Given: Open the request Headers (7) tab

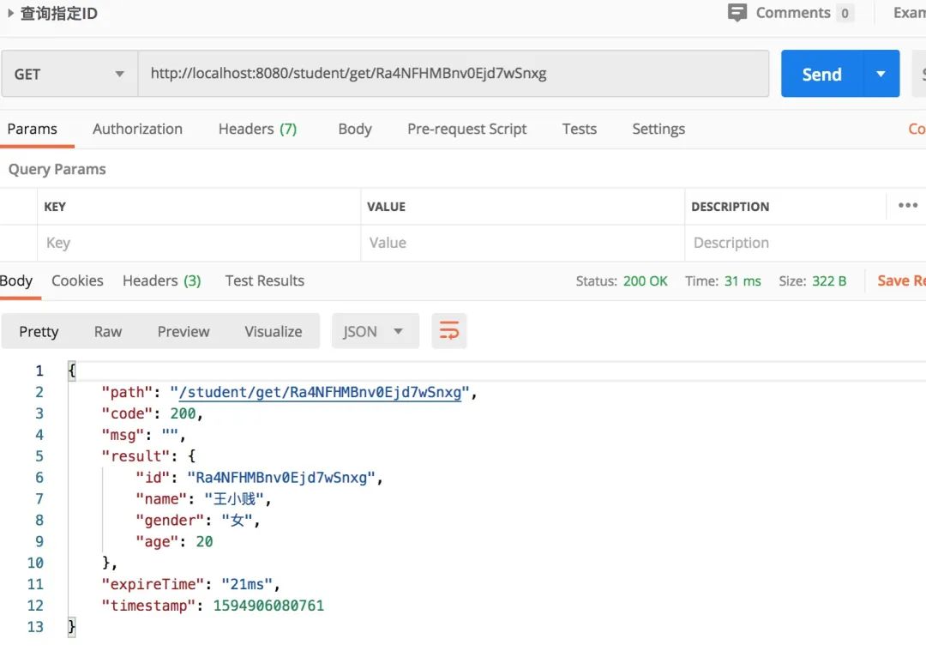Looking at the screenshot, I should tap(257, 129).
